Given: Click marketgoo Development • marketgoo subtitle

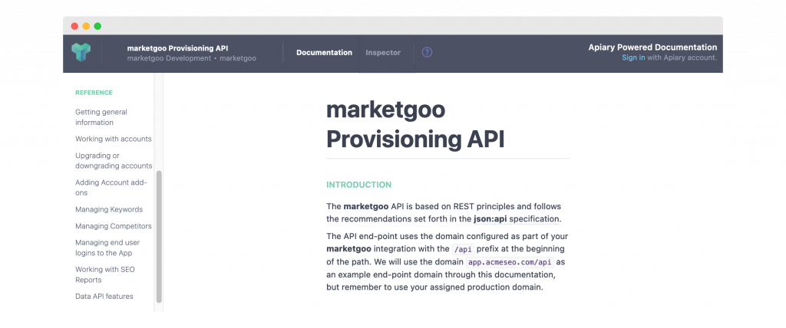Looking at the screenshot, I should 191,58.
